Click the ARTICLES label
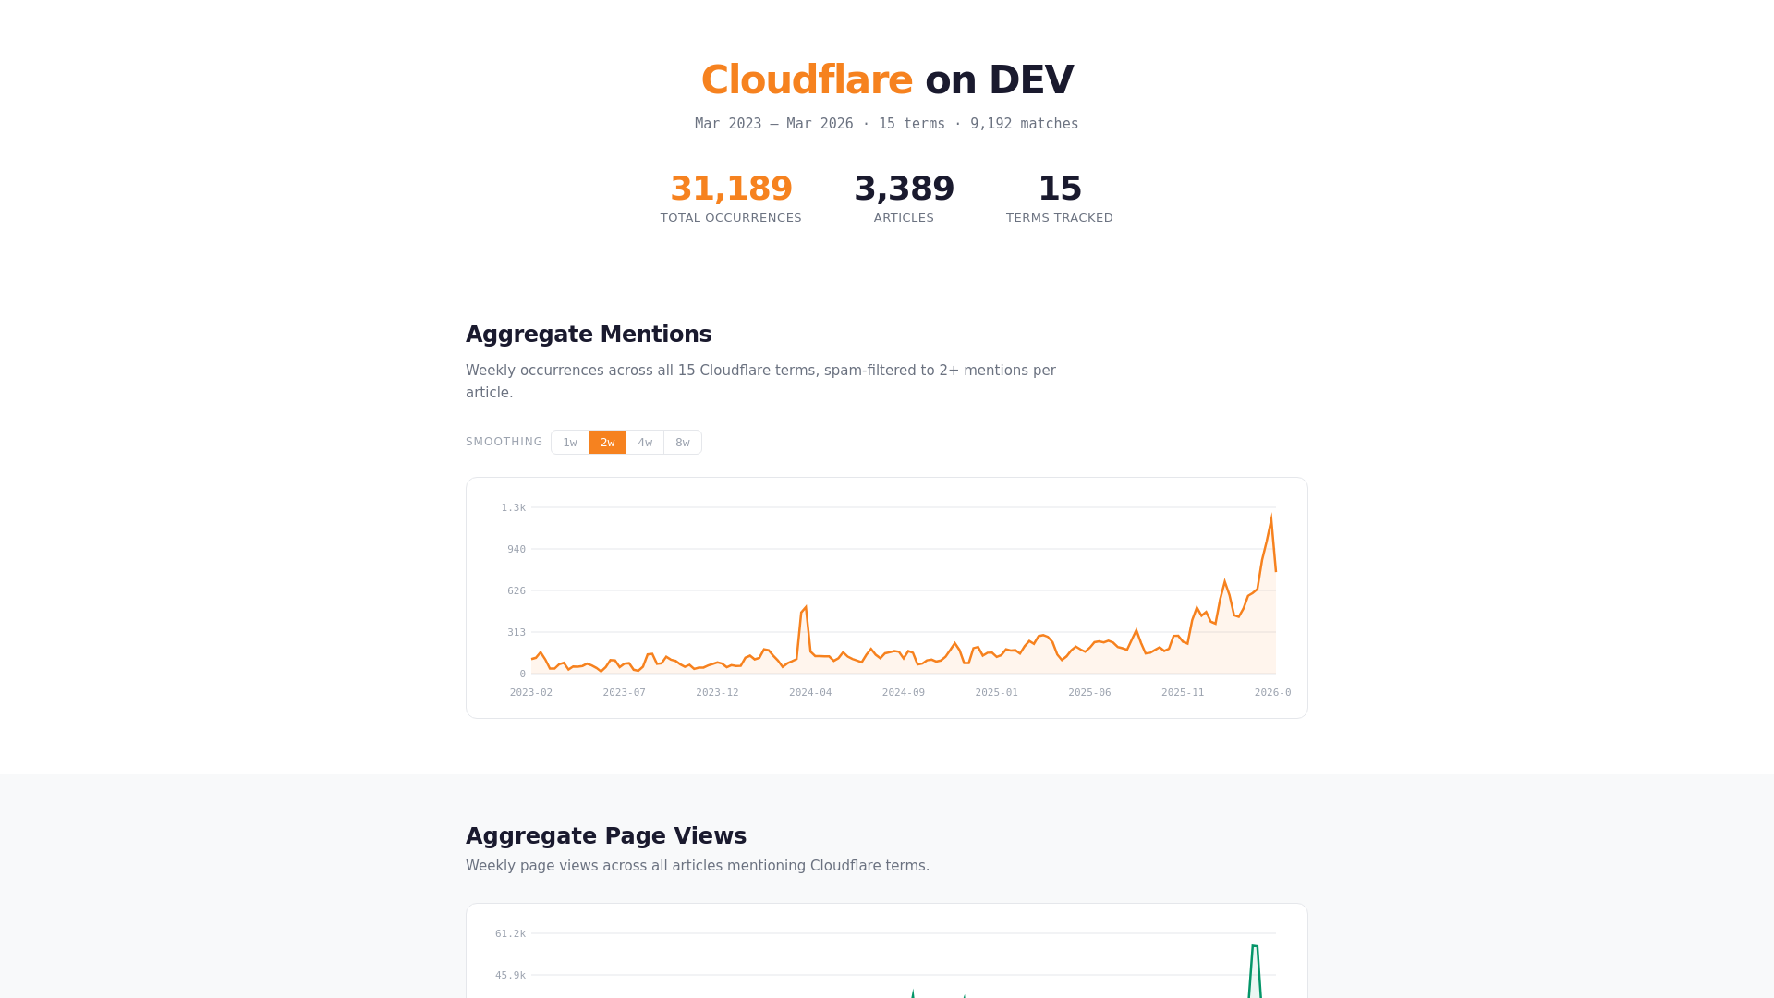Viewport: 1774px width, 998px height. point(904,218)
